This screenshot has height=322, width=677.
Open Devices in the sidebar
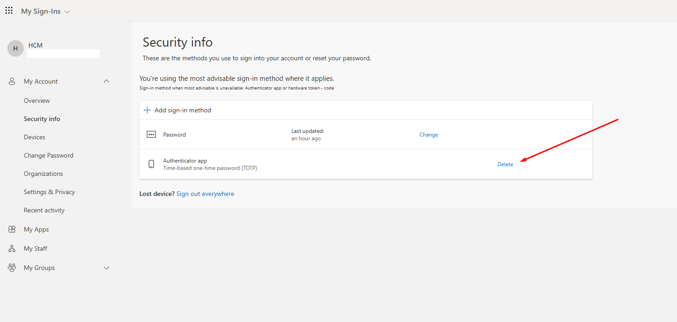coord(34,137)
